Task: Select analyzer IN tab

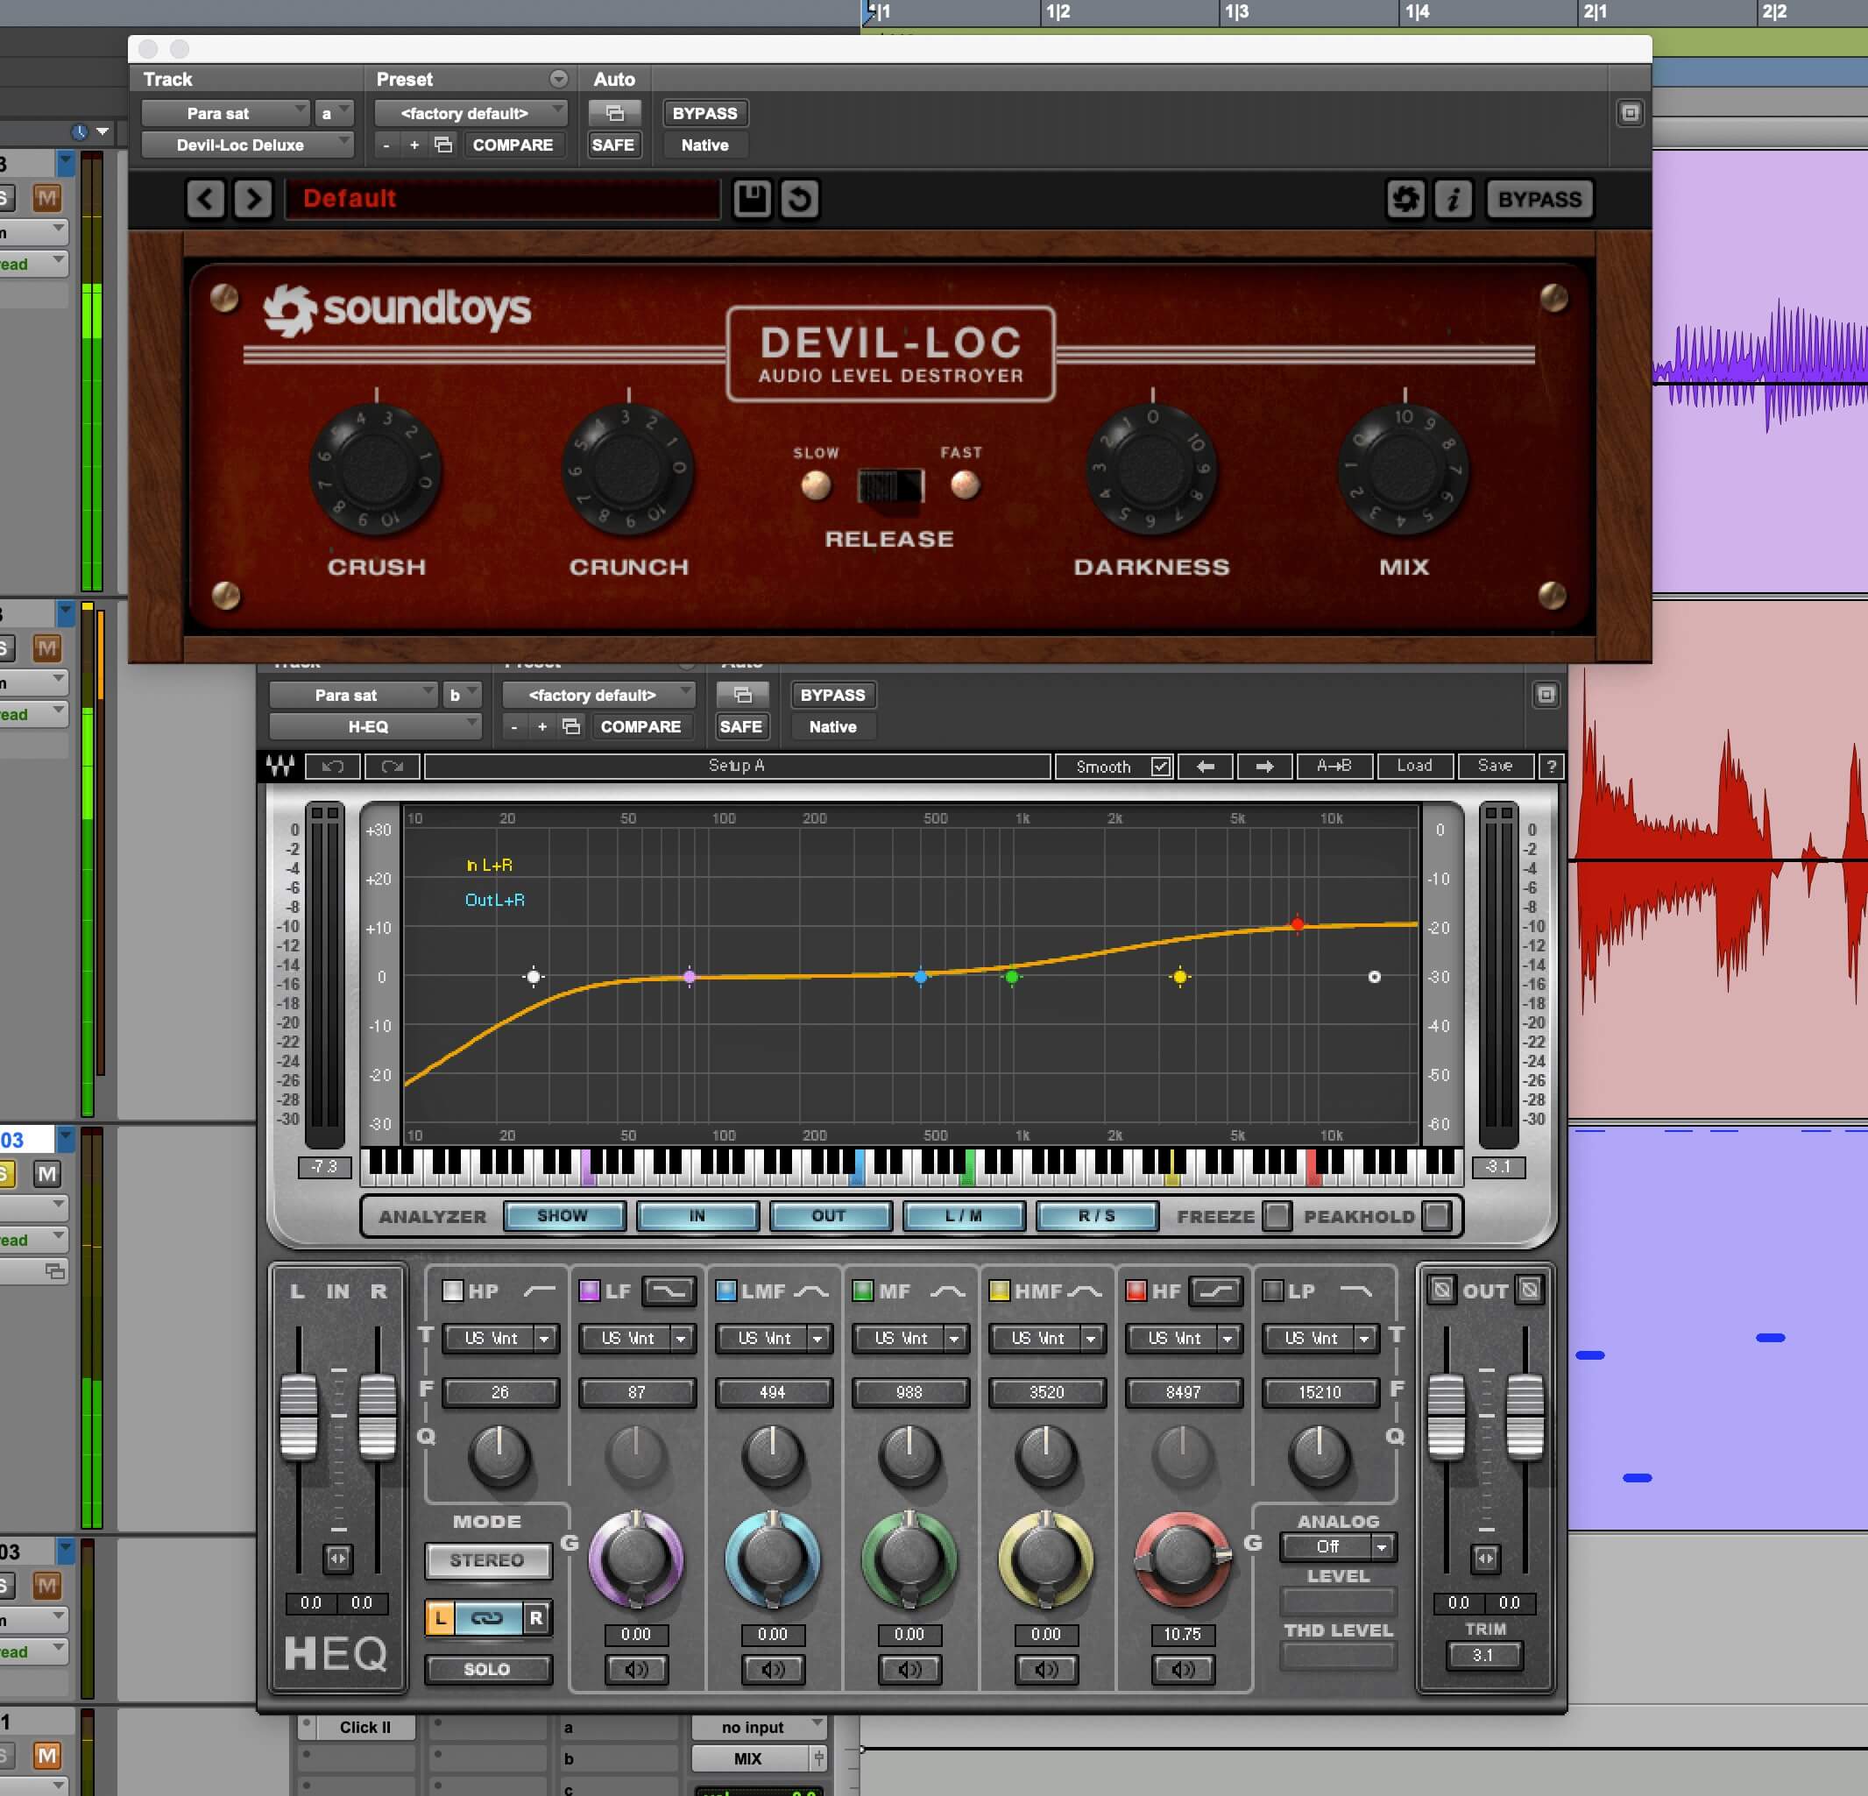Action: [x=697, y=1216]
